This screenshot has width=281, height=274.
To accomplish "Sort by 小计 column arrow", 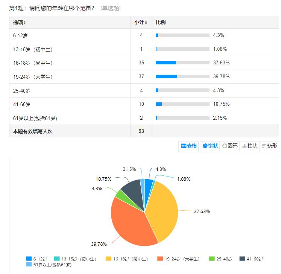I will click(x=146, y=23).
